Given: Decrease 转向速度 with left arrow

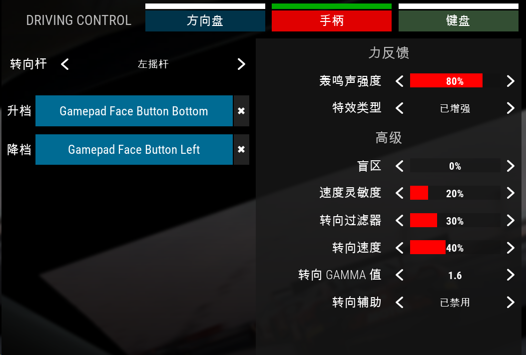Looking at the screenshot, I should (399, 248).
